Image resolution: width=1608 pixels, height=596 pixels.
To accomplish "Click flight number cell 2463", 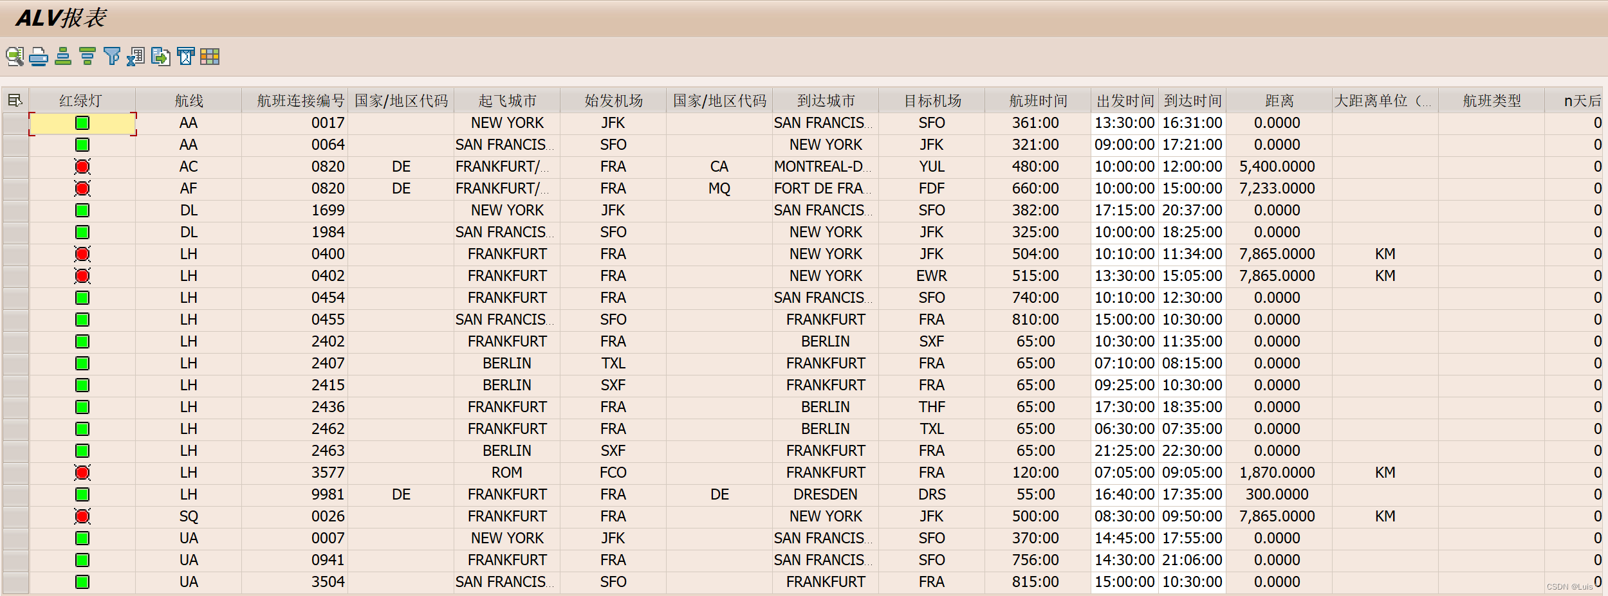I will [295, 451].
